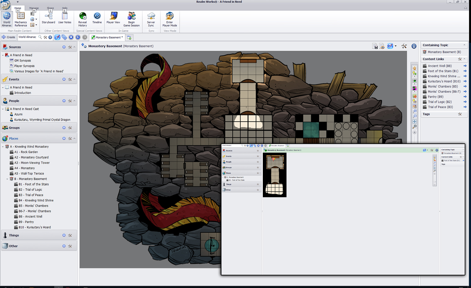
Task: Navigate back with the blue left arrow
Action: click(x=78, y=37)
